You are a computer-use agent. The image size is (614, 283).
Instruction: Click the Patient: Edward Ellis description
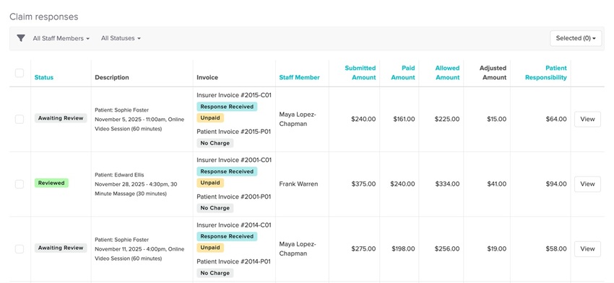point(136,184)
